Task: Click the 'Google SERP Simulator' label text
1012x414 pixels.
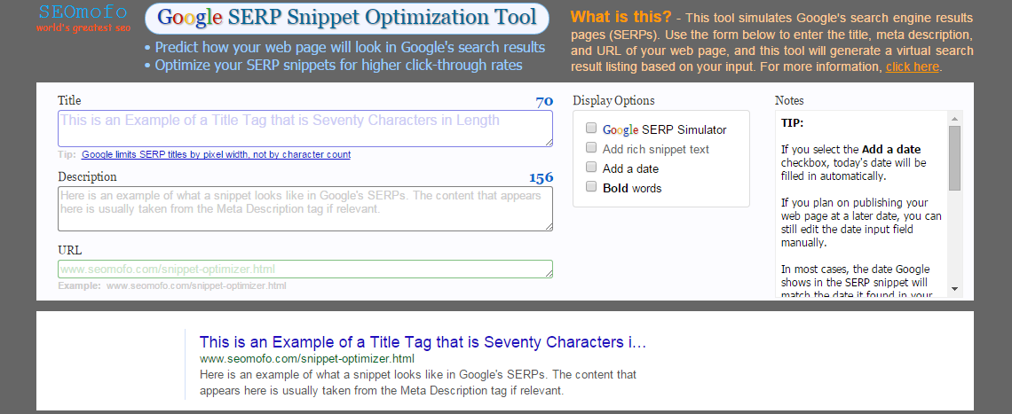Action: click(665, 129)
